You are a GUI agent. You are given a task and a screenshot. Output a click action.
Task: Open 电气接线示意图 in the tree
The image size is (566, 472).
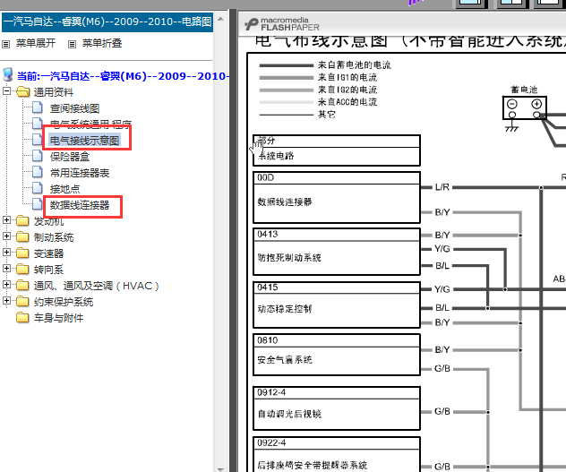pos(85,141)
